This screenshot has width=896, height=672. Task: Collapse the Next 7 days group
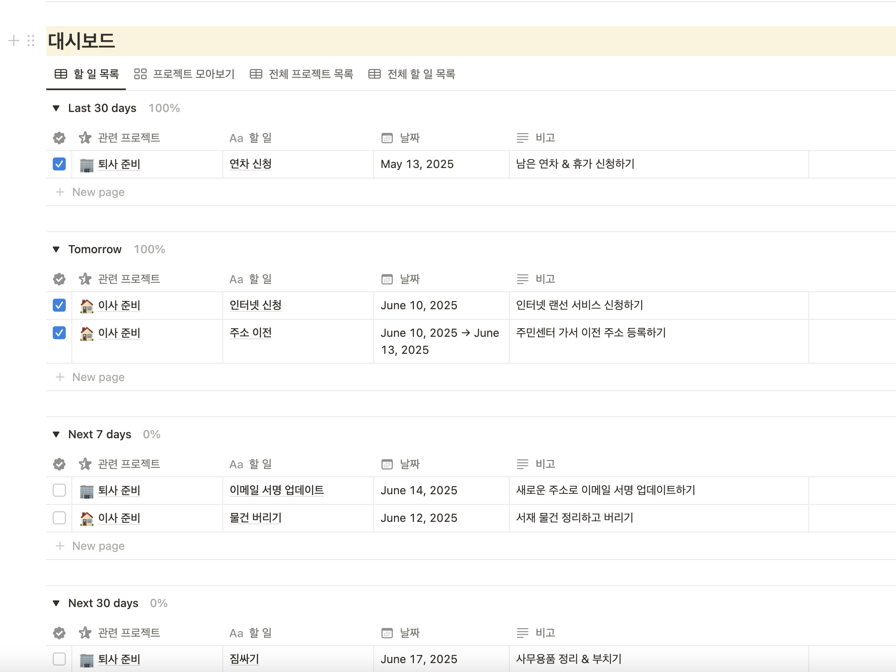56,435
